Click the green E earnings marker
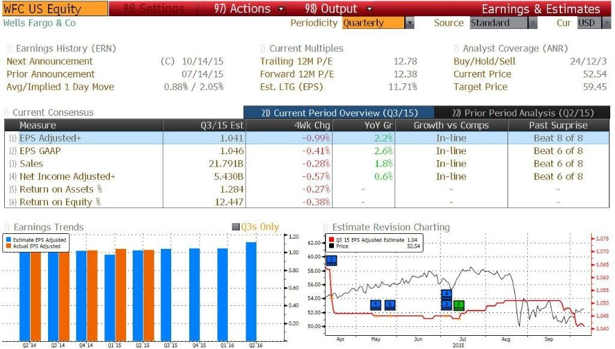This screenshot has width=615, height=349. (x=459, y=305)
